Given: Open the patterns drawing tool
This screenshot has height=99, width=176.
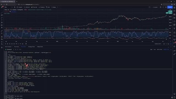Looking at the screenshot, I should (2, 23).
